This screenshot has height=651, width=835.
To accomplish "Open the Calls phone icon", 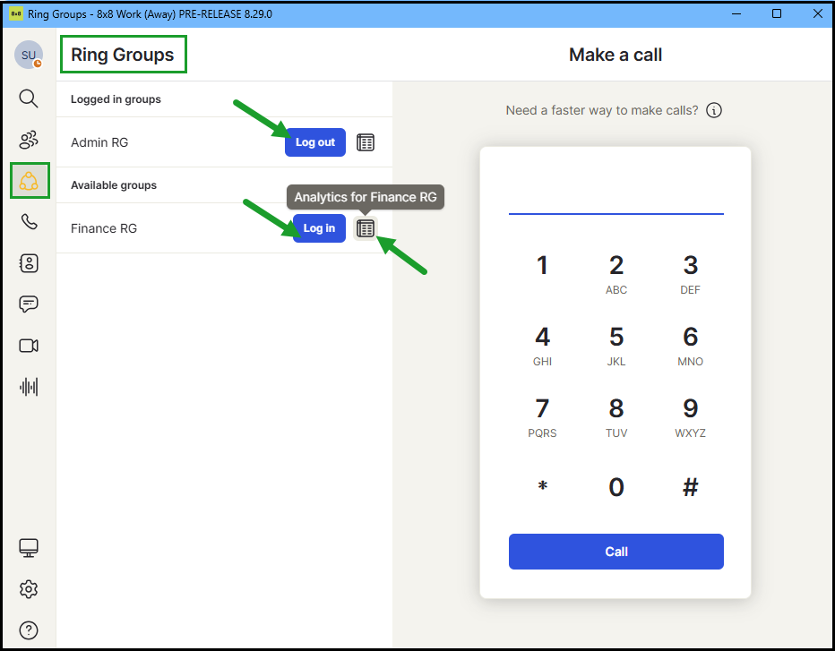I will [29, 222].
